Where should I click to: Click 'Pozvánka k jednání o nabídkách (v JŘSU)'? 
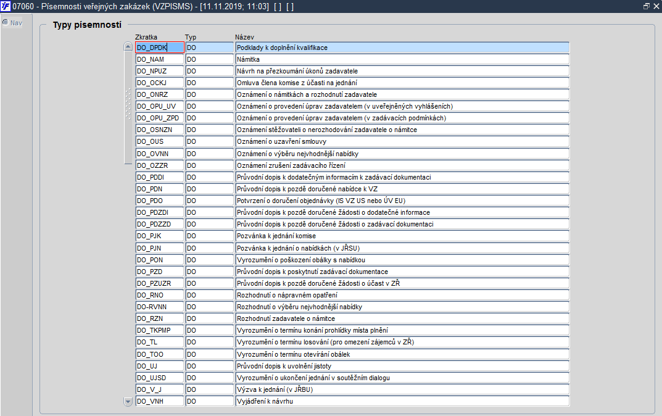tap(402, 248)
